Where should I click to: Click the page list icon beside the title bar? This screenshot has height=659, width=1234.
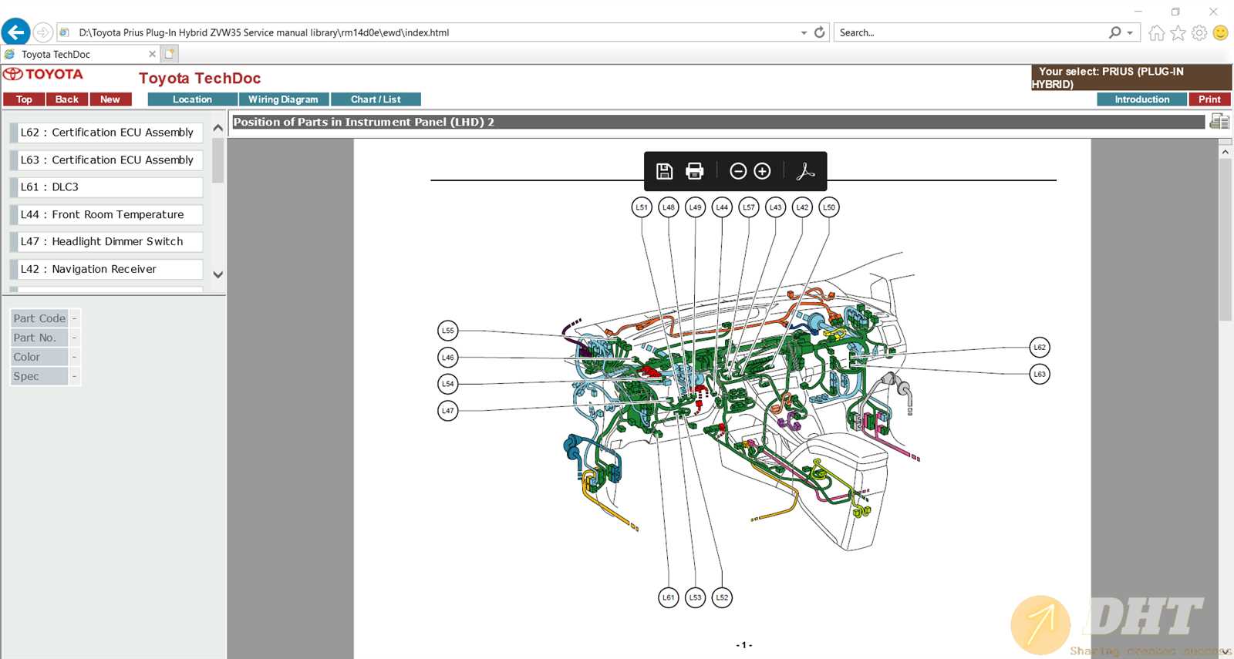(1219, 121)
